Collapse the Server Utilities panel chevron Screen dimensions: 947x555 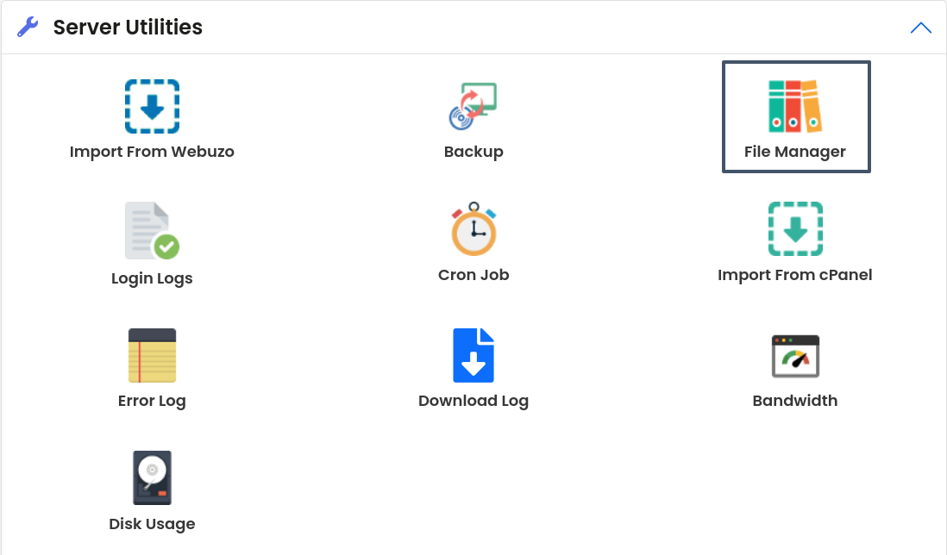pos(920,28)
